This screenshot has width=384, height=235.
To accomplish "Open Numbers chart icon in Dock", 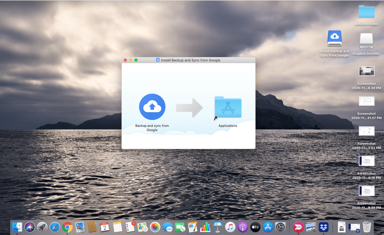I will (x=205, y=227).
